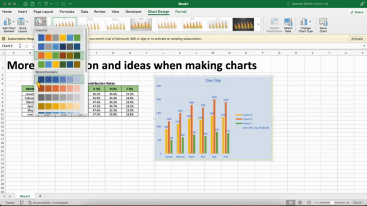
Task: Open the Page Layout ribbon tab
Action: [x=43, y=11]
